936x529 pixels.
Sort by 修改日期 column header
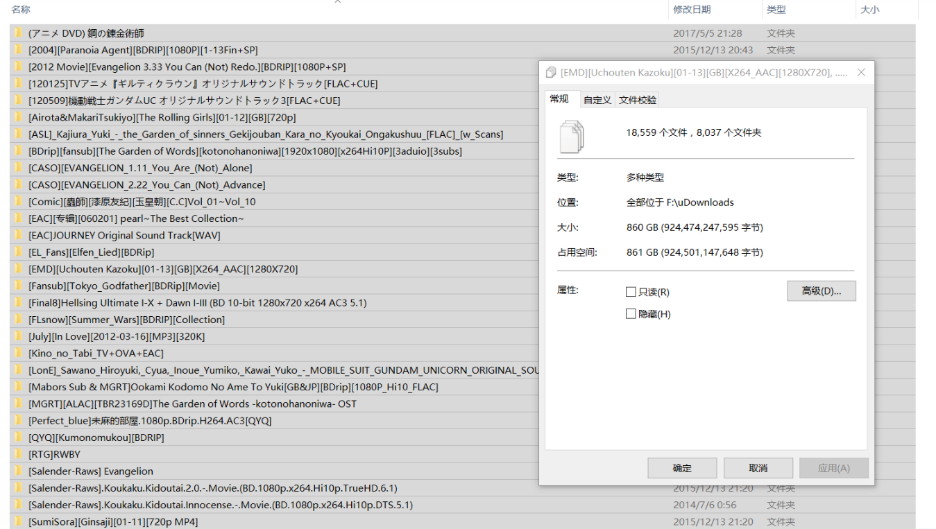692,10
